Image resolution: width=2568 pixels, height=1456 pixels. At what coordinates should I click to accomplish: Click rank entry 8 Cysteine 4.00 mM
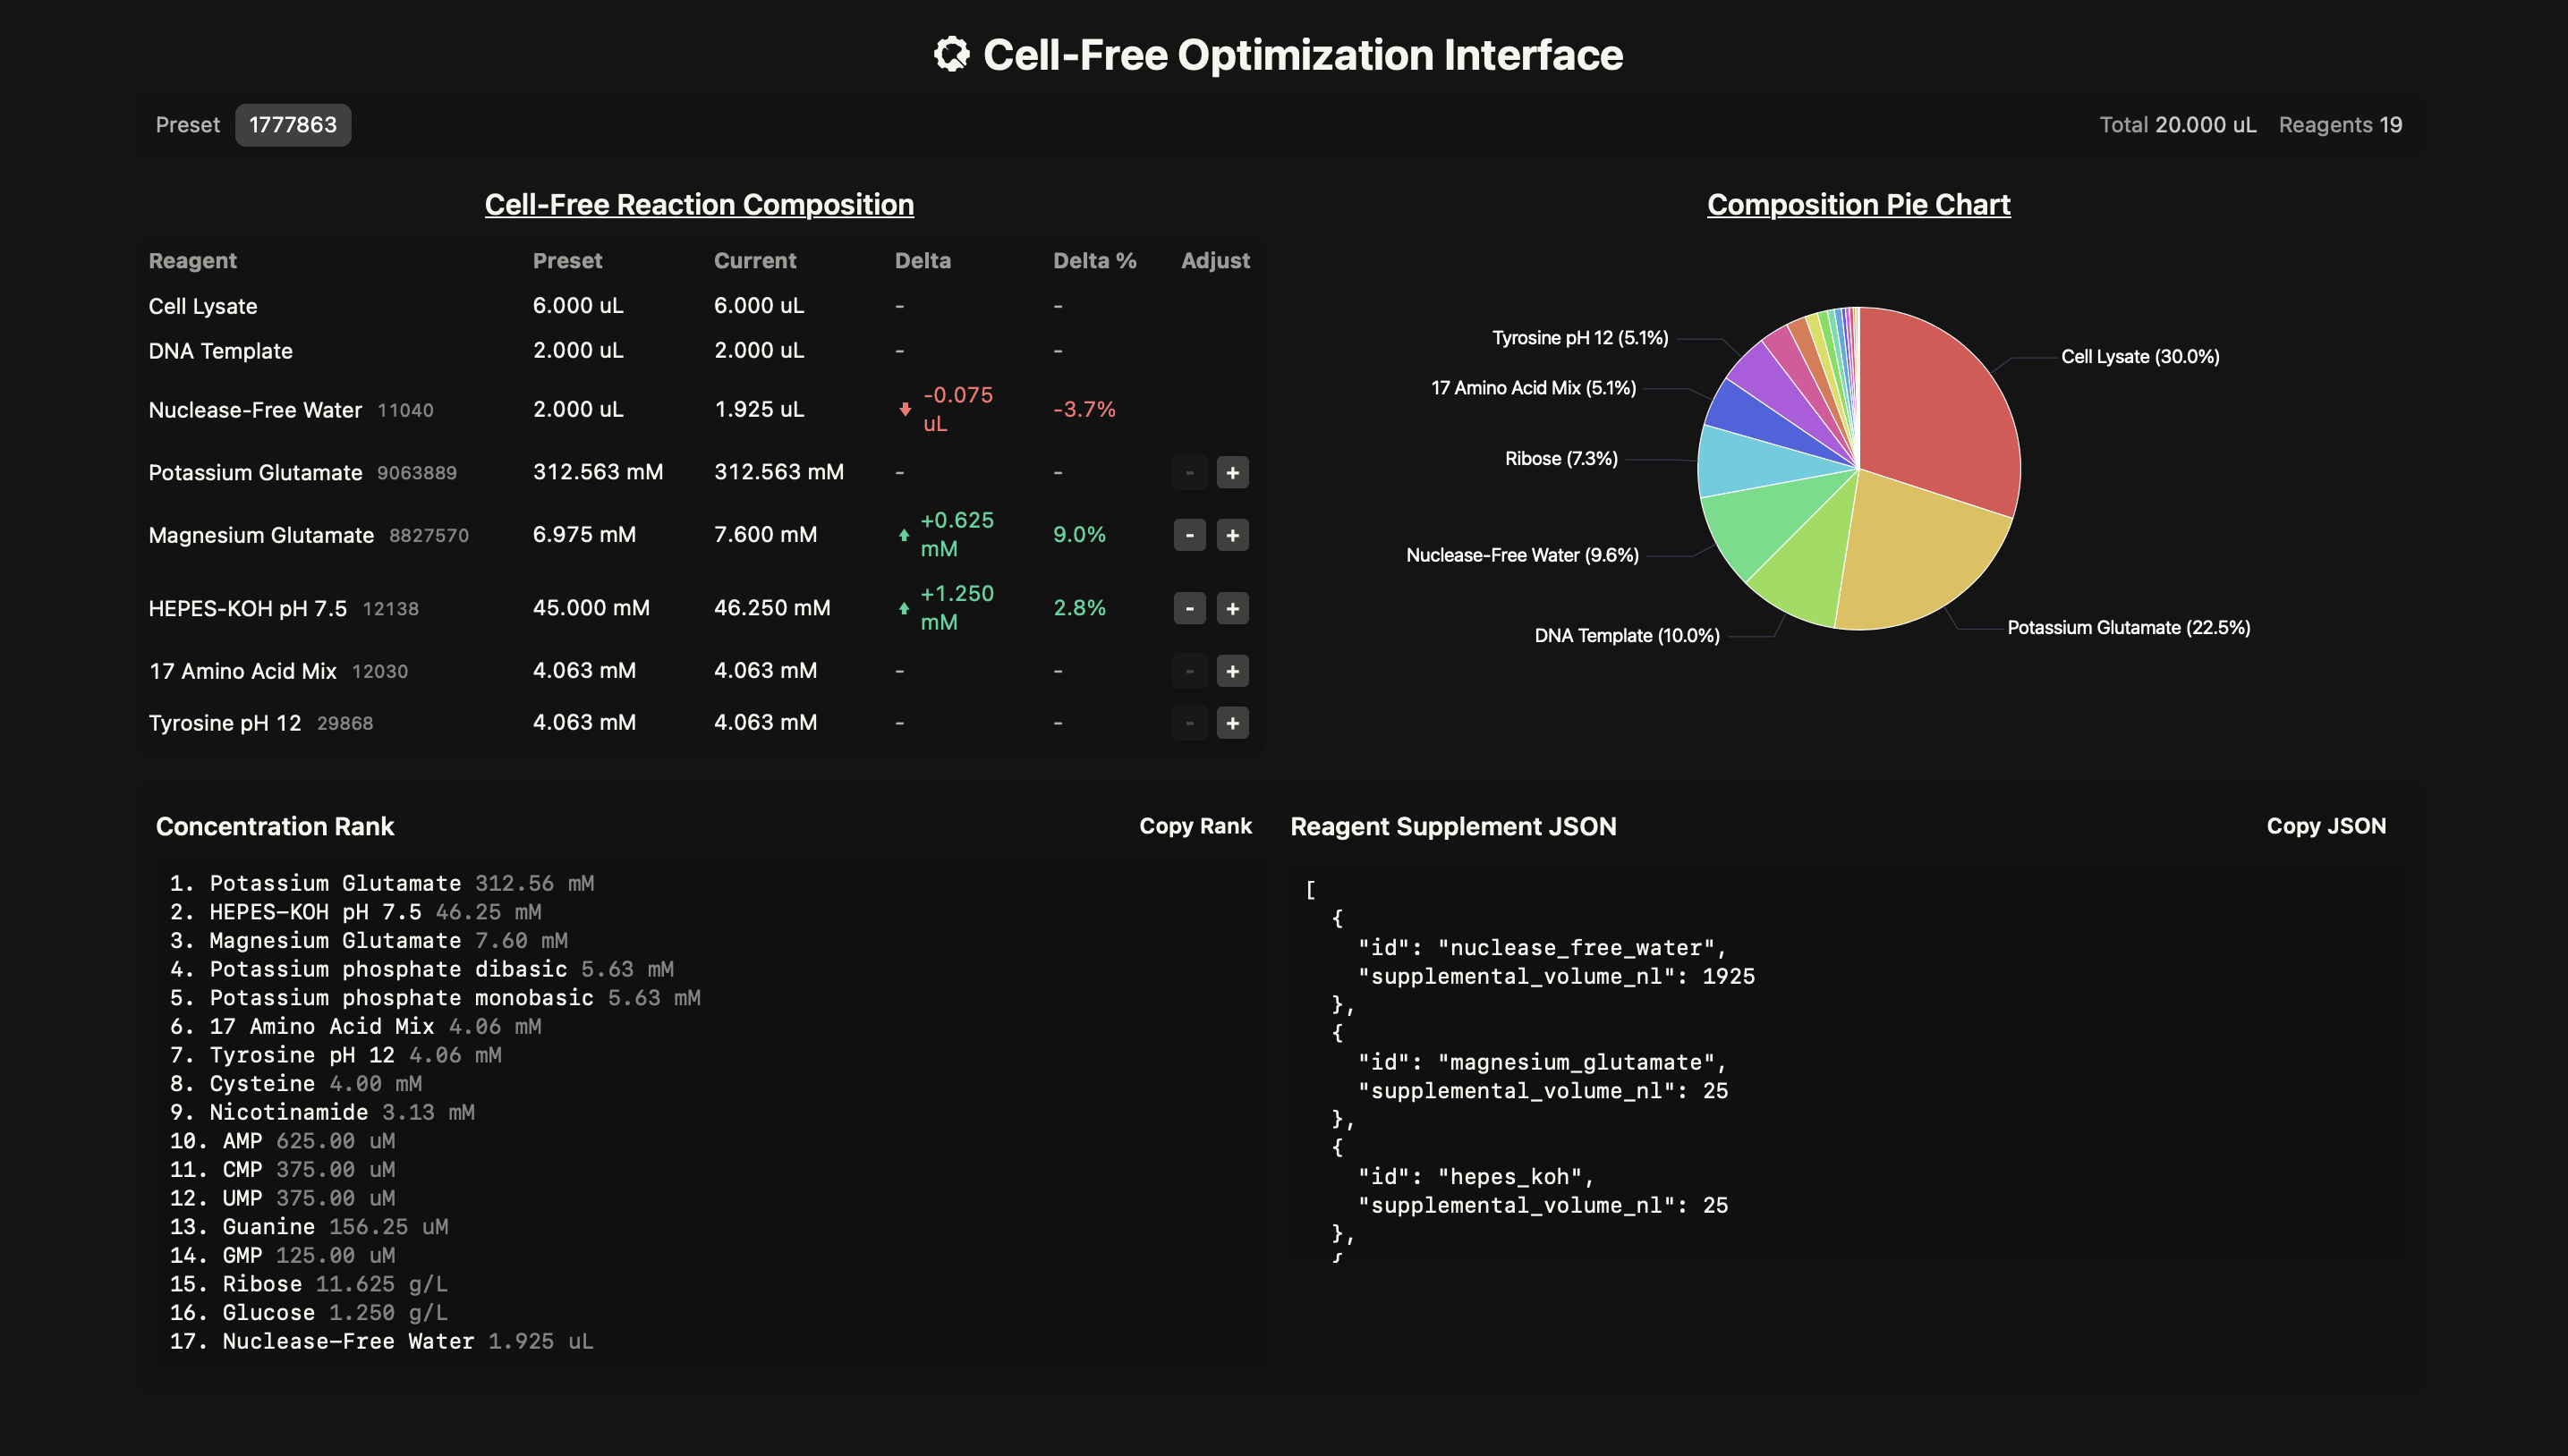tap(295, 1084)
